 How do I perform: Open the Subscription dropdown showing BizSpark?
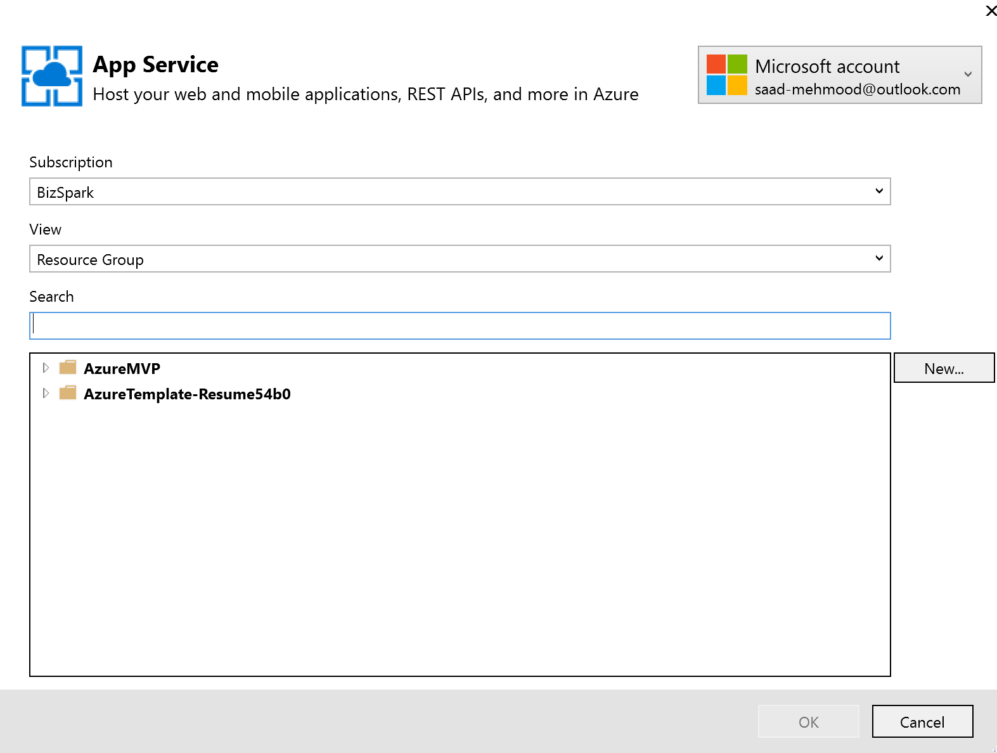coord(460,191)
